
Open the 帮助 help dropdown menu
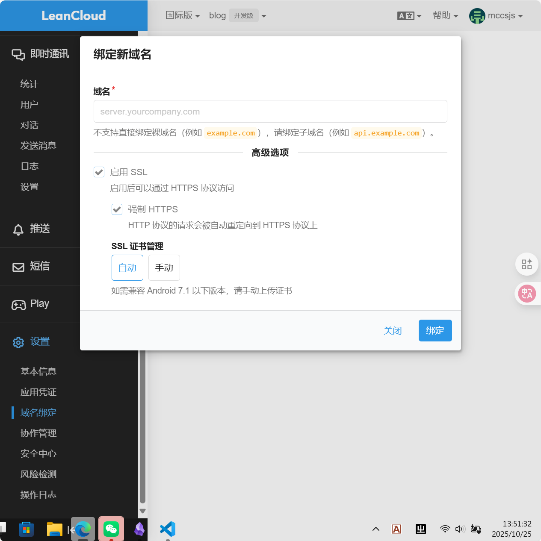coord(445,16)
